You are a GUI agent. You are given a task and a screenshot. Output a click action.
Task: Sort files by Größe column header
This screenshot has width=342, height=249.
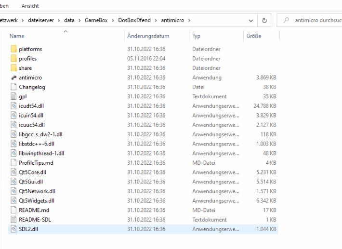[x=253, y=36]
